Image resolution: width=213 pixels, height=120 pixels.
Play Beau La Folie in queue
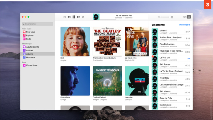[x=171, y=99]
